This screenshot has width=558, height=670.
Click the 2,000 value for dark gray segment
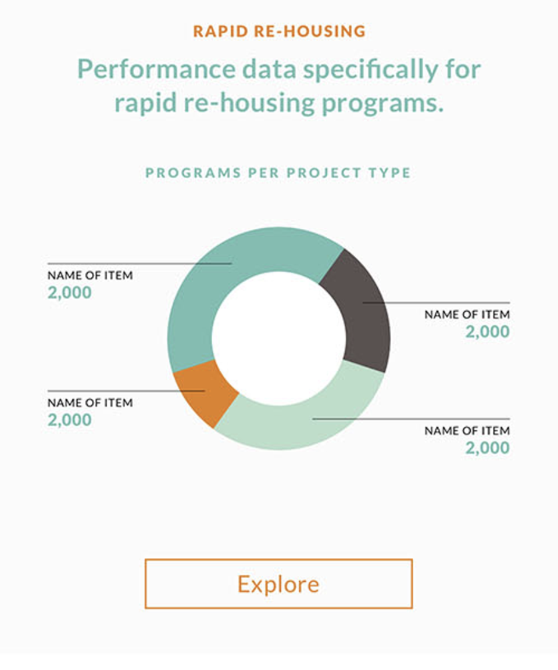tap(487, 332)
